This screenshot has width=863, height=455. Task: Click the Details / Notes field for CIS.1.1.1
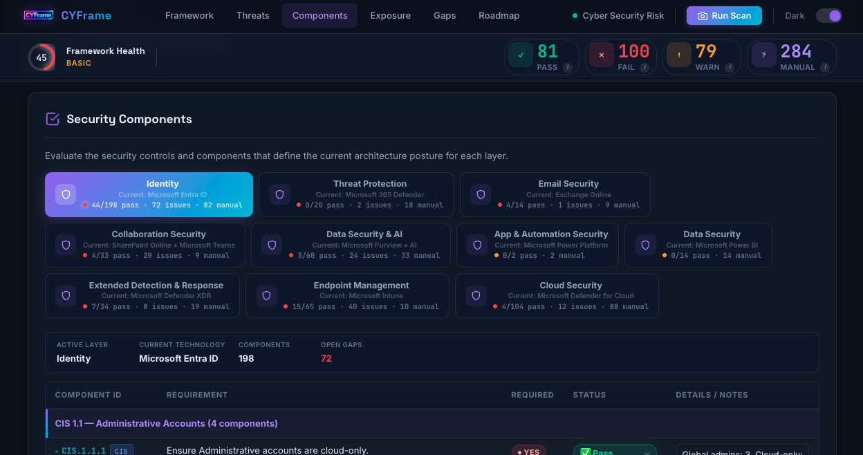[741, 451]
